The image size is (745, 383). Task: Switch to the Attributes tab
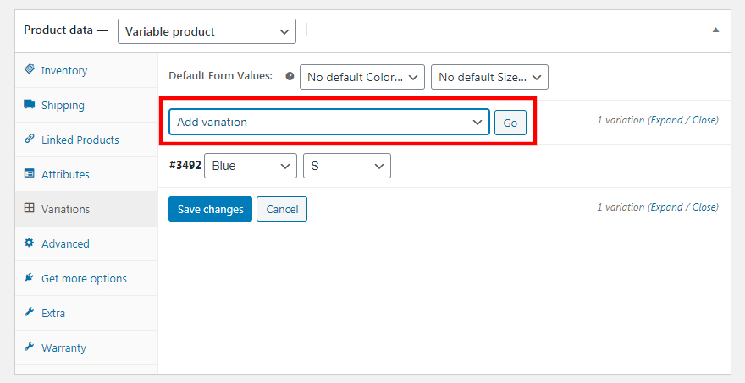86,174
